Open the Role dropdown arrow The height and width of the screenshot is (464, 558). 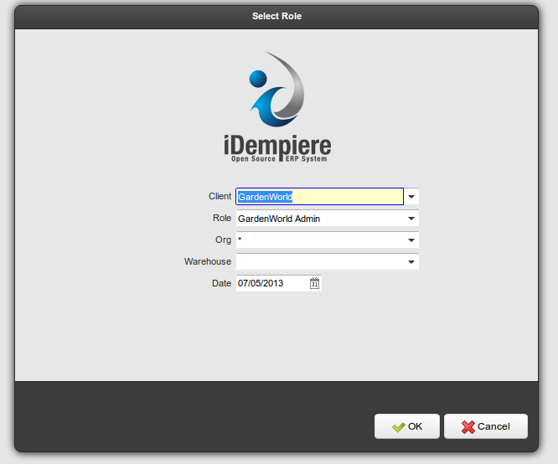411,219
